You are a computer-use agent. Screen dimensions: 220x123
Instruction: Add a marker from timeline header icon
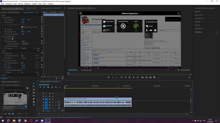pyautogui.click(x=52, y=87)
